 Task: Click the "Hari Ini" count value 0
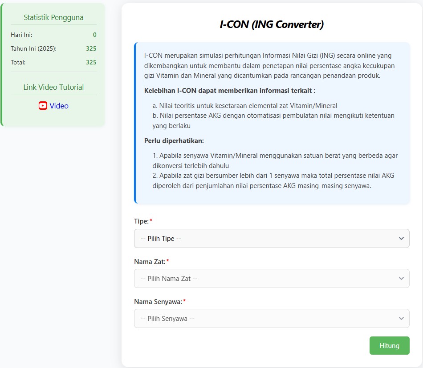(x=94, y=35)
